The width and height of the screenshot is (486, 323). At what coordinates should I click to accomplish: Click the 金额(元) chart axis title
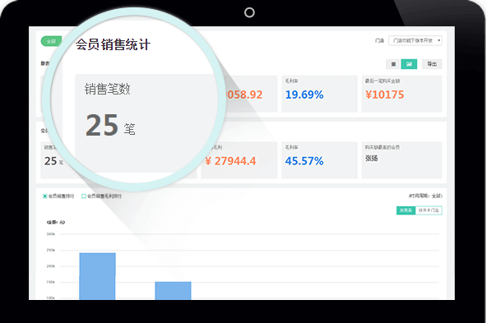pos(56,223)
